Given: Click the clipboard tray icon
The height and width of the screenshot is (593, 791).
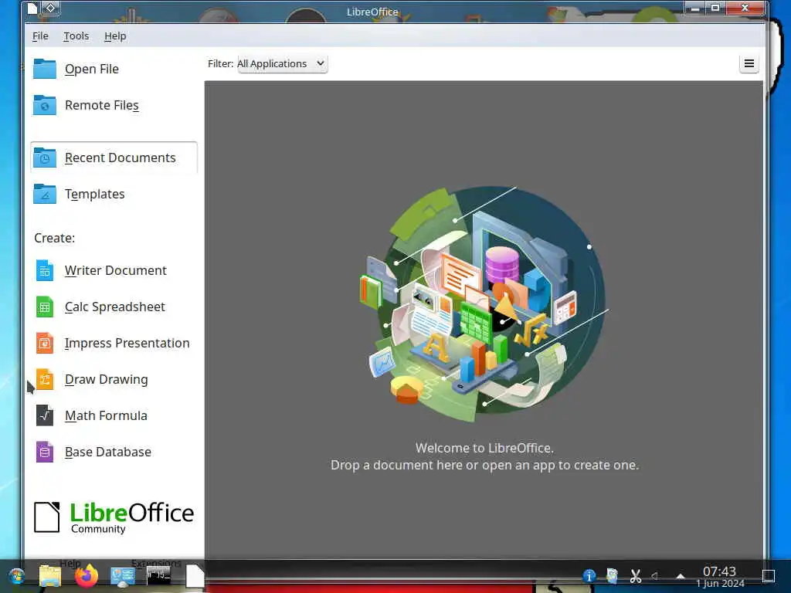Looking at the screenshot, I should click(x=612, y=575).
